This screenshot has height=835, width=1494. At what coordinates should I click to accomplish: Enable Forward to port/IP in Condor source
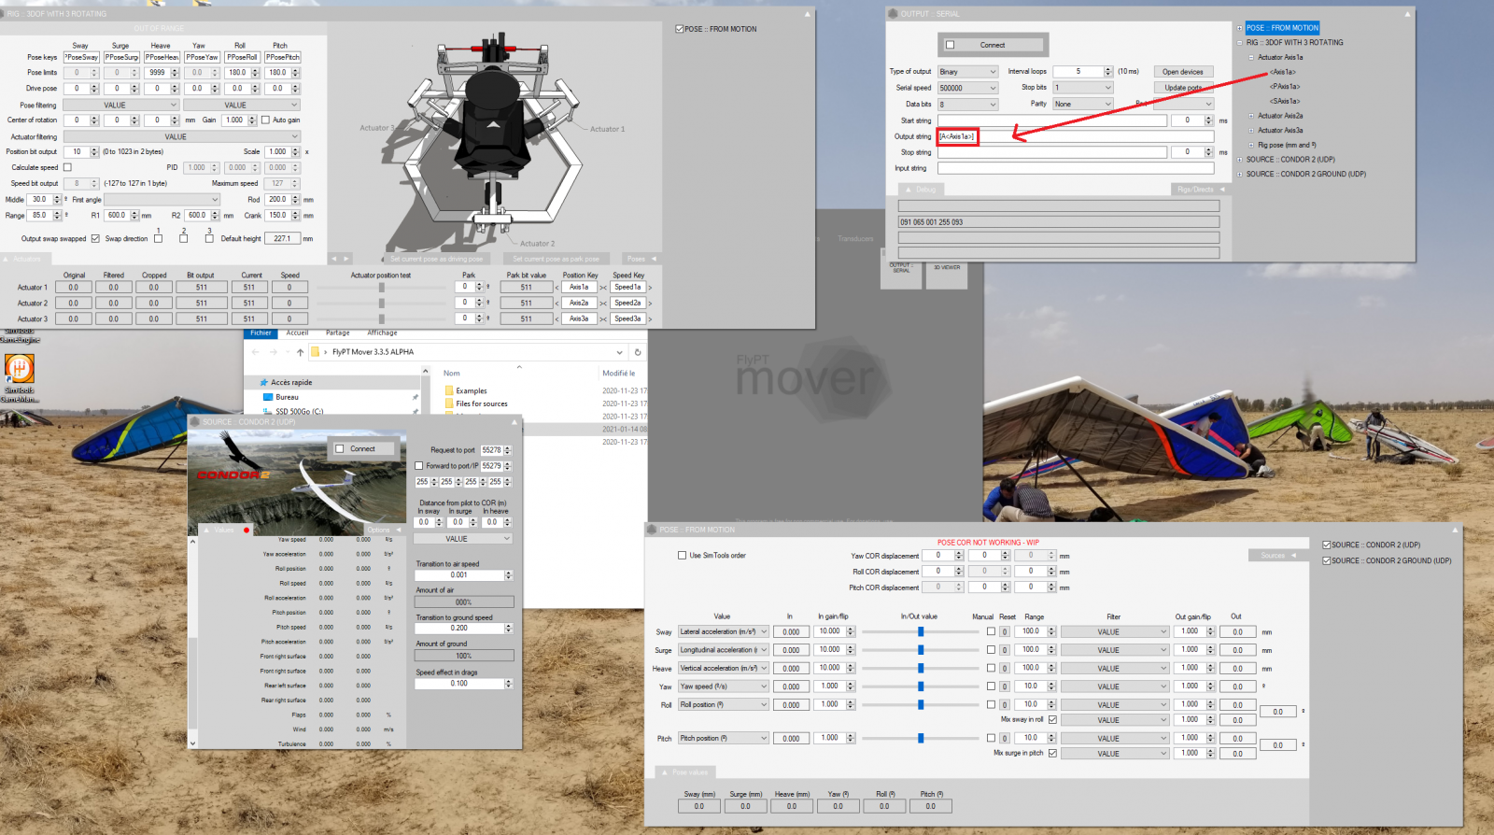point(419,465)
